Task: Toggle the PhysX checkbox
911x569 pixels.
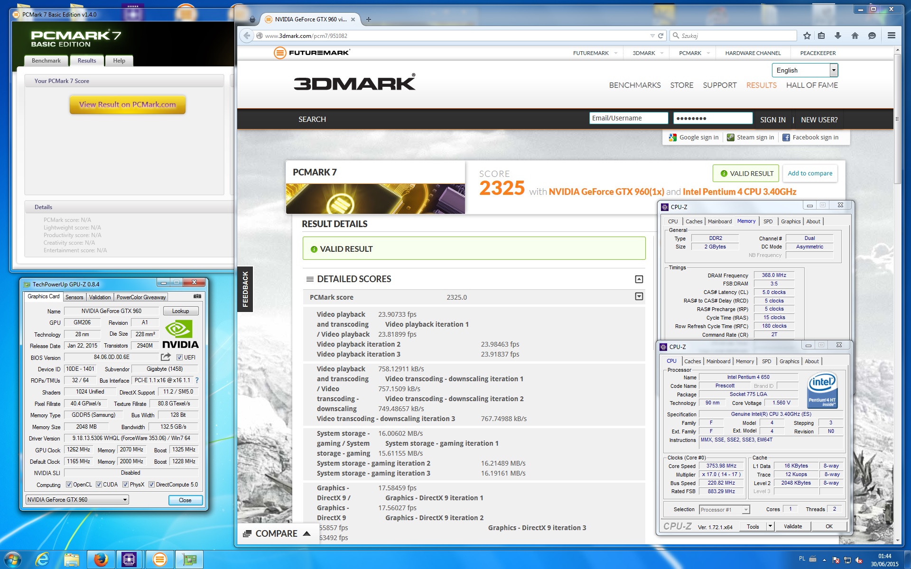Action: pyautogui.click(x=125, y=485)
